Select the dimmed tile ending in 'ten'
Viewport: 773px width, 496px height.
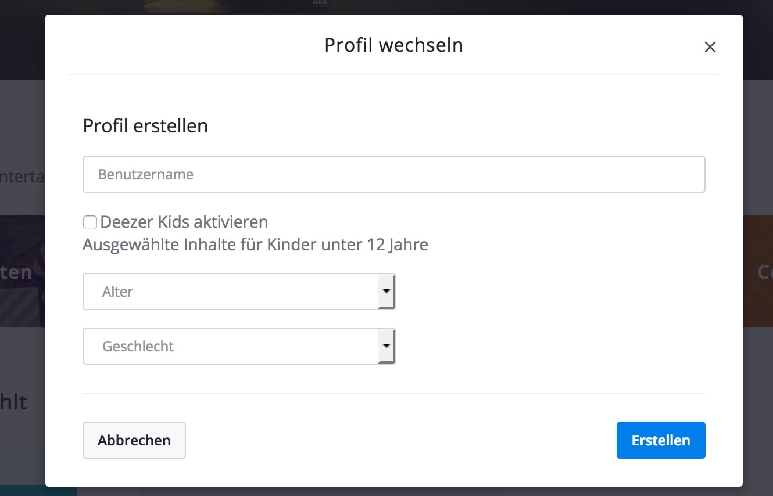click(x=22, y=271)
